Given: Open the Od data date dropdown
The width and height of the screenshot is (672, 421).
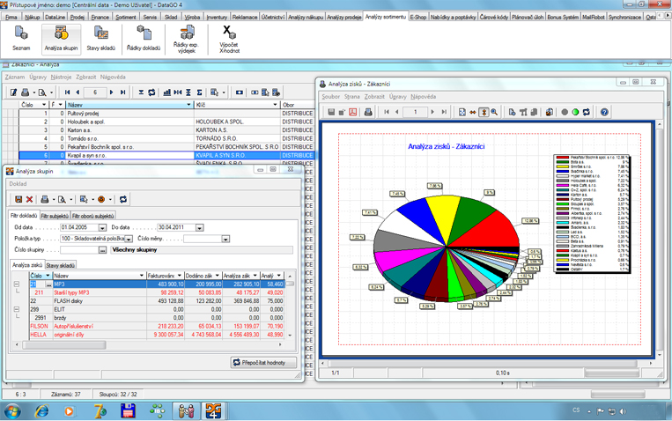Looking at the screenshot, I should [x=102, y=227].
